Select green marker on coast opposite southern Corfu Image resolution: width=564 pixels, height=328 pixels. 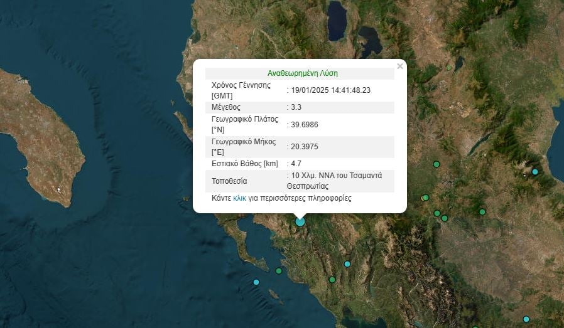[279, 271]
